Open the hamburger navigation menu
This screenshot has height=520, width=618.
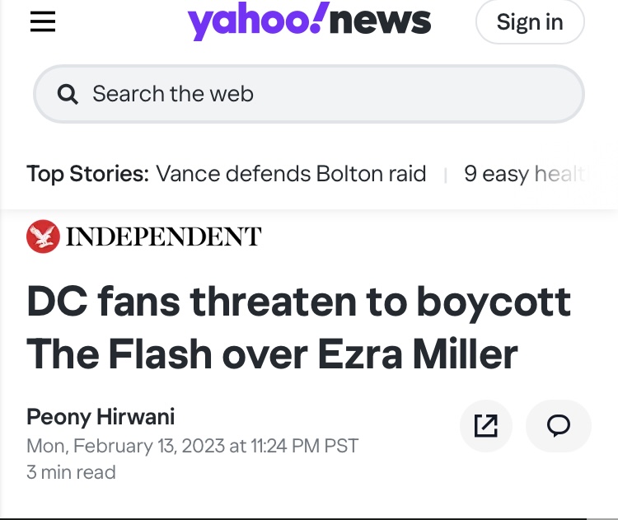click(43, 22)
